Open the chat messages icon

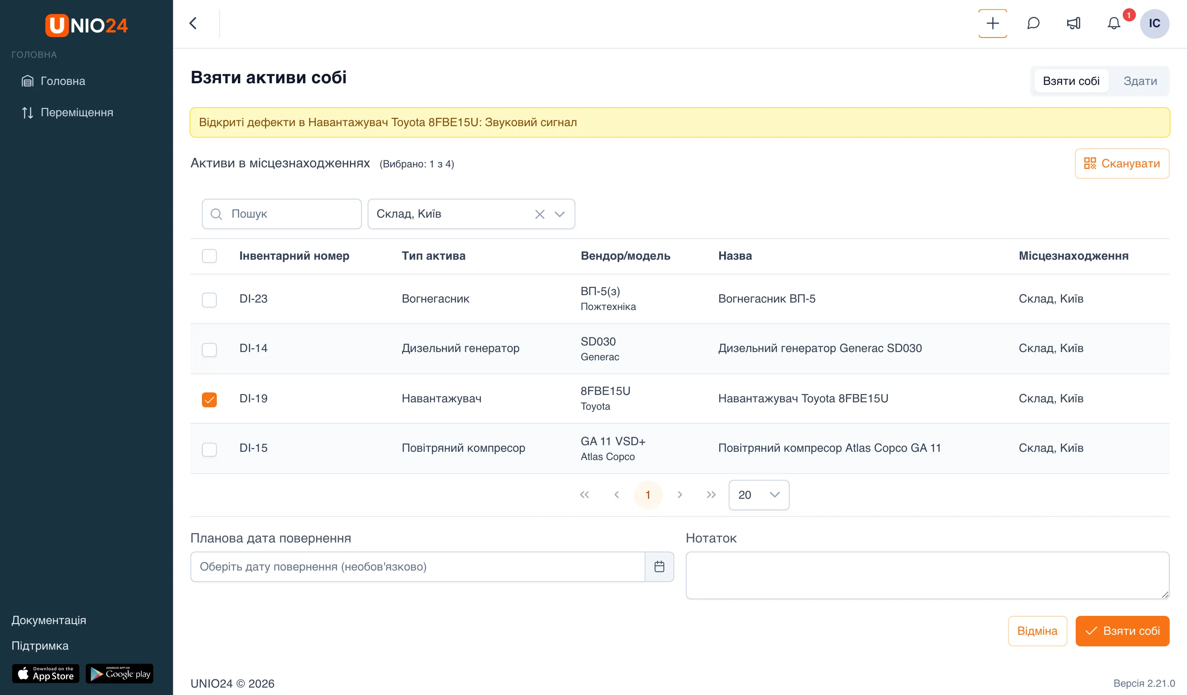[1033, 23]
